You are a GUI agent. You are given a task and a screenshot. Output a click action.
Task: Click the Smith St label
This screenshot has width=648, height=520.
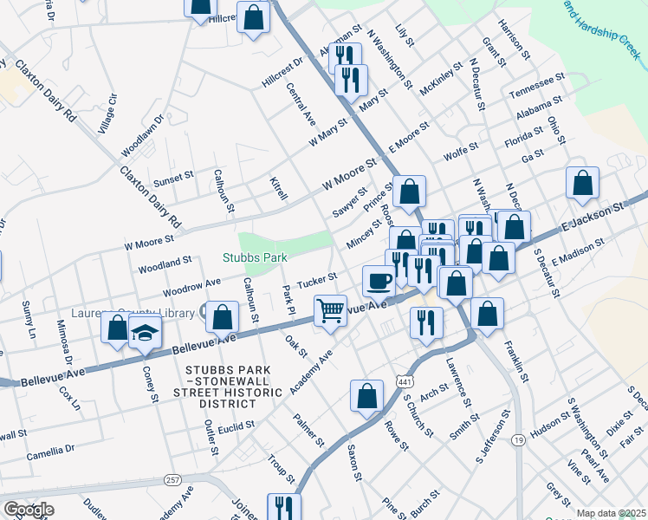[x=464, y=426]
